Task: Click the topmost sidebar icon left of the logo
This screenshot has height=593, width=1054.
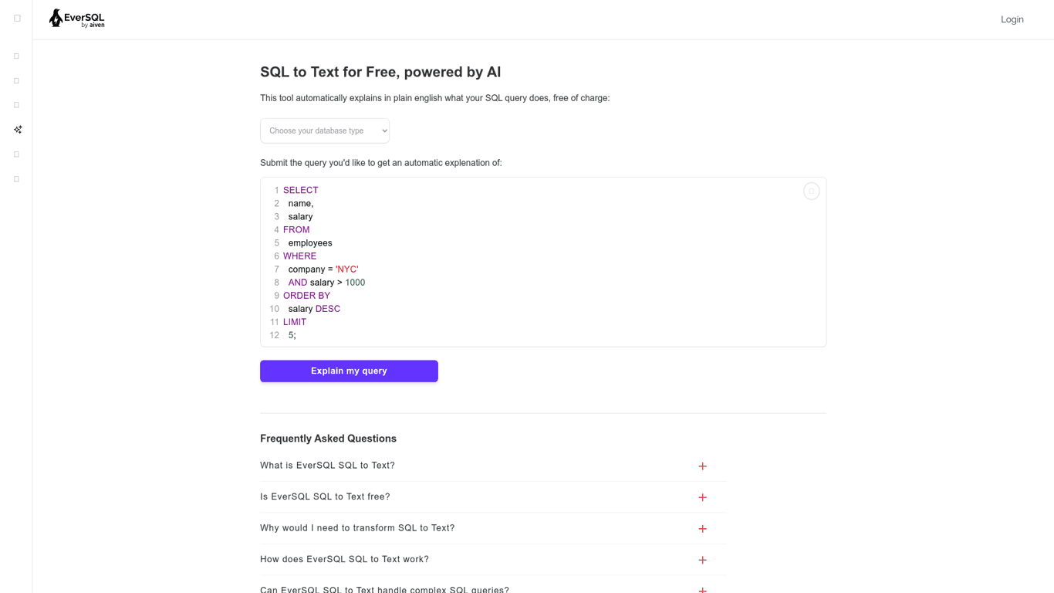Action: click(x=17, y=19)
